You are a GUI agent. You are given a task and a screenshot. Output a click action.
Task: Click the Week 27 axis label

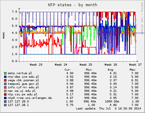[135, 65]
